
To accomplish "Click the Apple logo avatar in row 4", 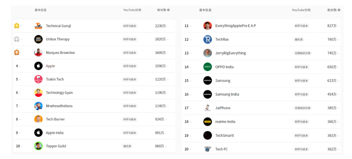I will 39,66.
